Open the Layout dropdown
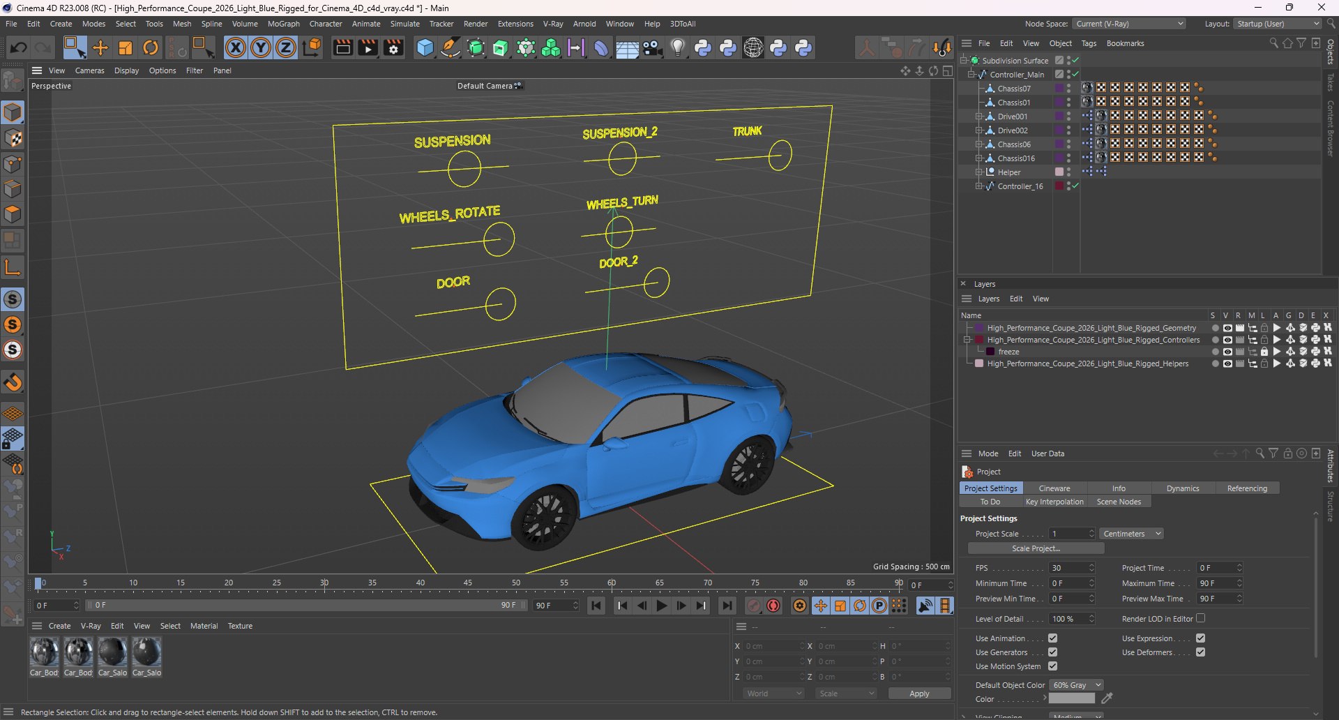This screenshot has height=720, width=1339. [1278, 24]
